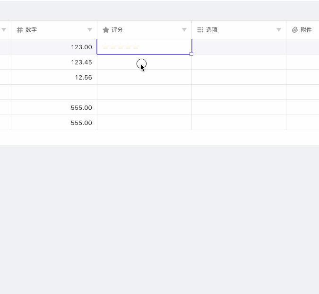319x294 pixels.
Task: Set rating to first star
Action: tap(105, 47)
